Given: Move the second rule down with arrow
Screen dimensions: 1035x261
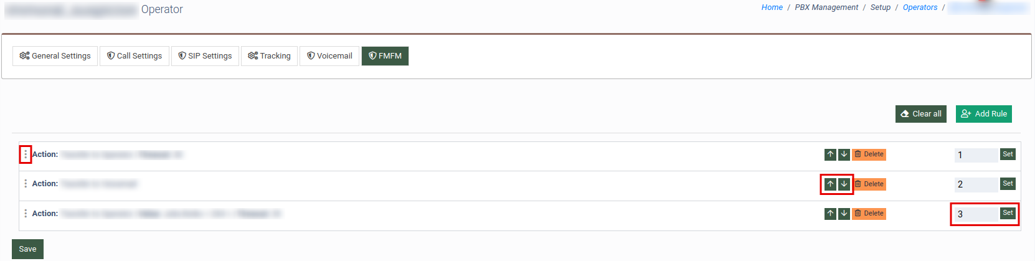Looking at the screenshot, I should click(844, 184).
